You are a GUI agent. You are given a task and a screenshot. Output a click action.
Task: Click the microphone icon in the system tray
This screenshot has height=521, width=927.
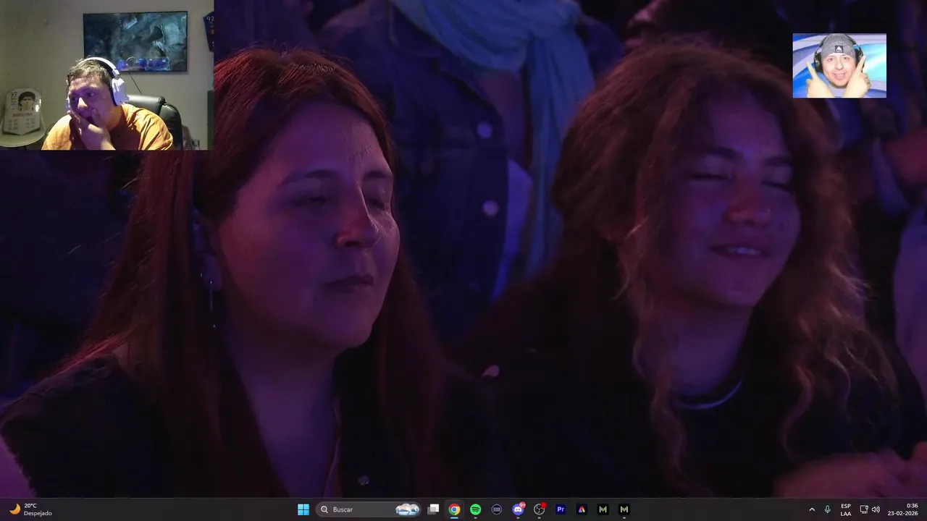[x=827, y=509]
